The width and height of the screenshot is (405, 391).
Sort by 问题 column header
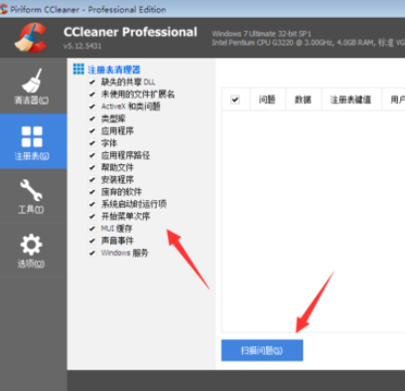(267, 99)
